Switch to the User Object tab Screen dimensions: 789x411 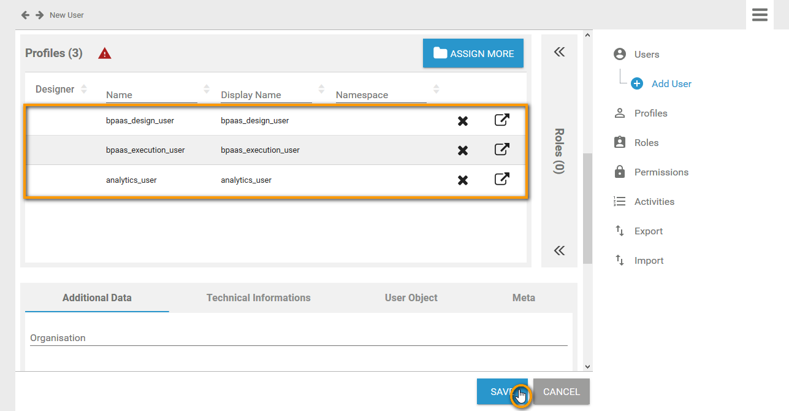411,298
